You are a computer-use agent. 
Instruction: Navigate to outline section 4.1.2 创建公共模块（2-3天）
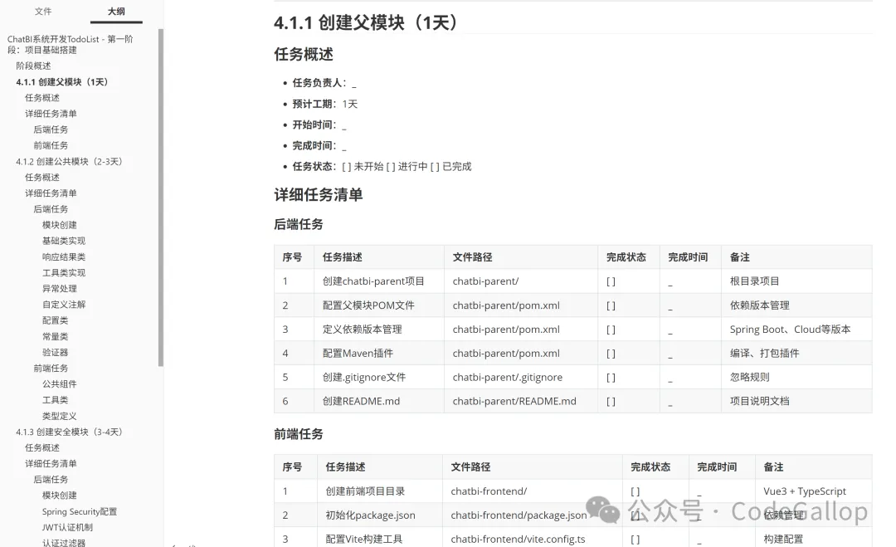[x=69, y=162]
